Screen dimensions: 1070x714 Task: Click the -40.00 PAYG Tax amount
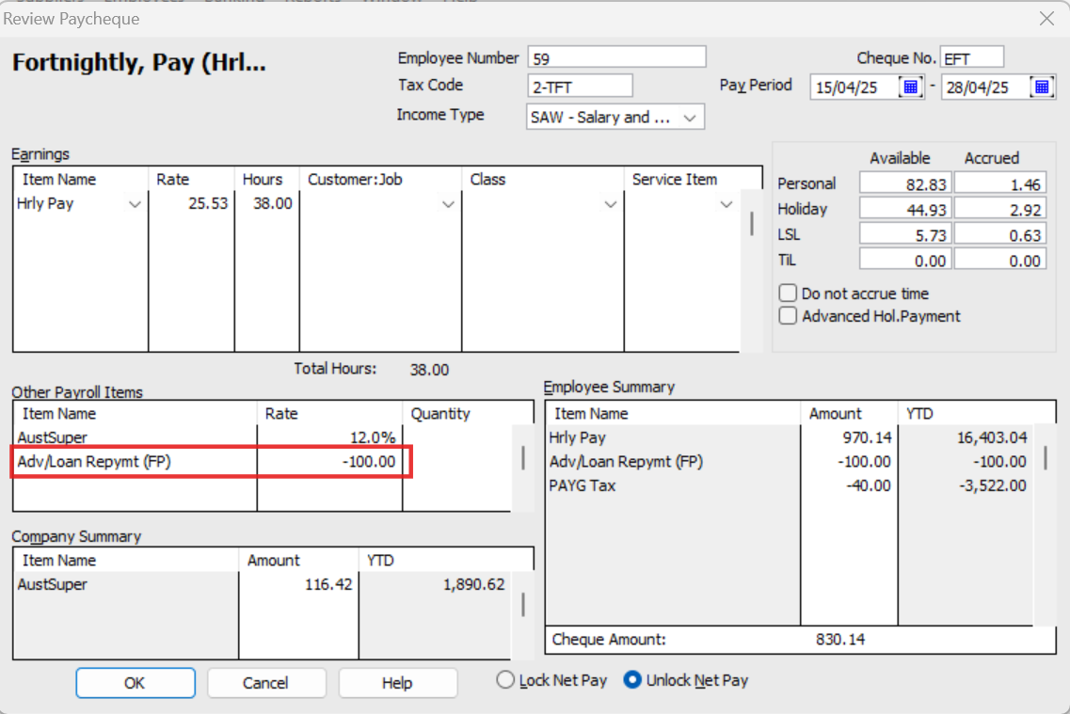(868, 485)
